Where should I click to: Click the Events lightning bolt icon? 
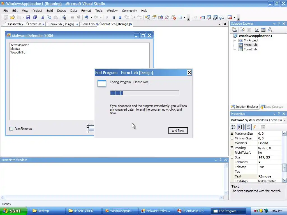pos(254,127)
